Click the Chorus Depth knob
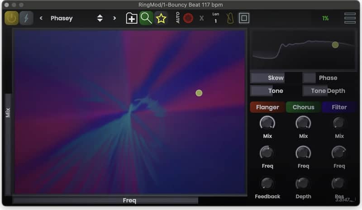Screen dimensions: 362x210 (x=303, y=183)
